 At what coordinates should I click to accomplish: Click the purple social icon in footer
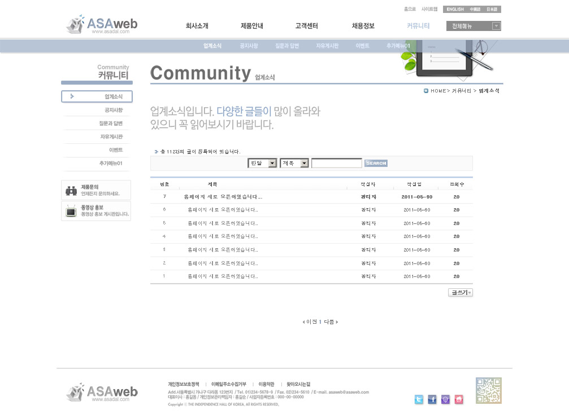tap(445, 399)
